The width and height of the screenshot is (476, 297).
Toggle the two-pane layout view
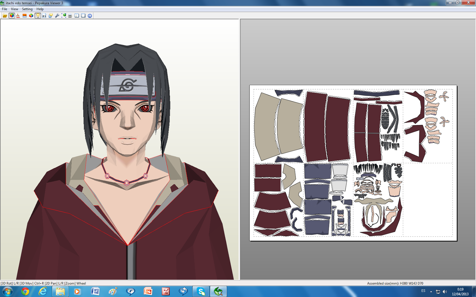(76, 16)
